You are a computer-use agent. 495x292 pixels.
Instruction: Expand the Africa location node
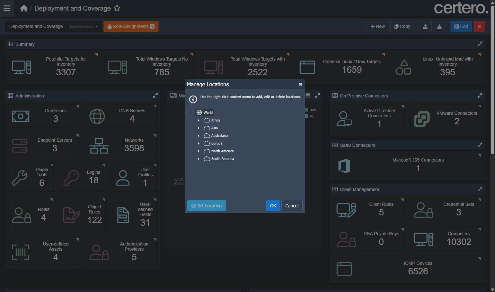199,120
